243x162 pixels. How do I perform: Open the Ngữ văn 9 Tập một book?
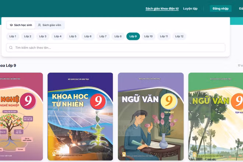point(151,117)
